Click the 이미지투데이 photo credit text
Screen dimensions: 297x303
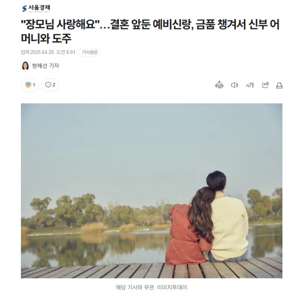click(172, 287)
